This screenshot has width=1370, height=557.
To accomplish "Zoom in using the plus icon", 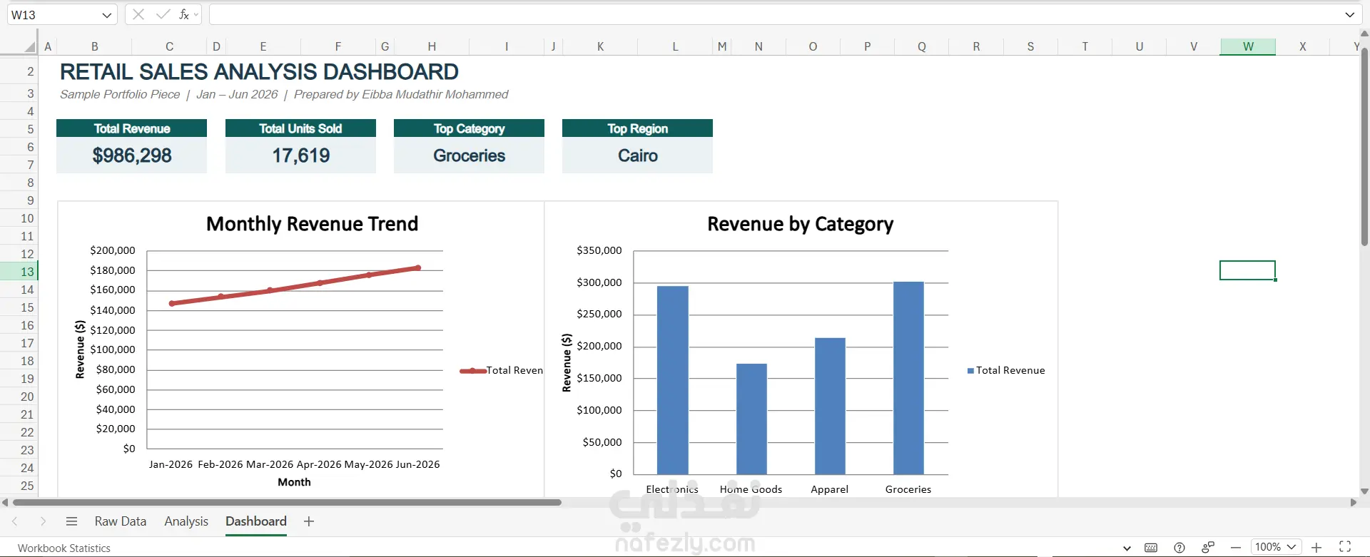I will tap(1316, 547).
